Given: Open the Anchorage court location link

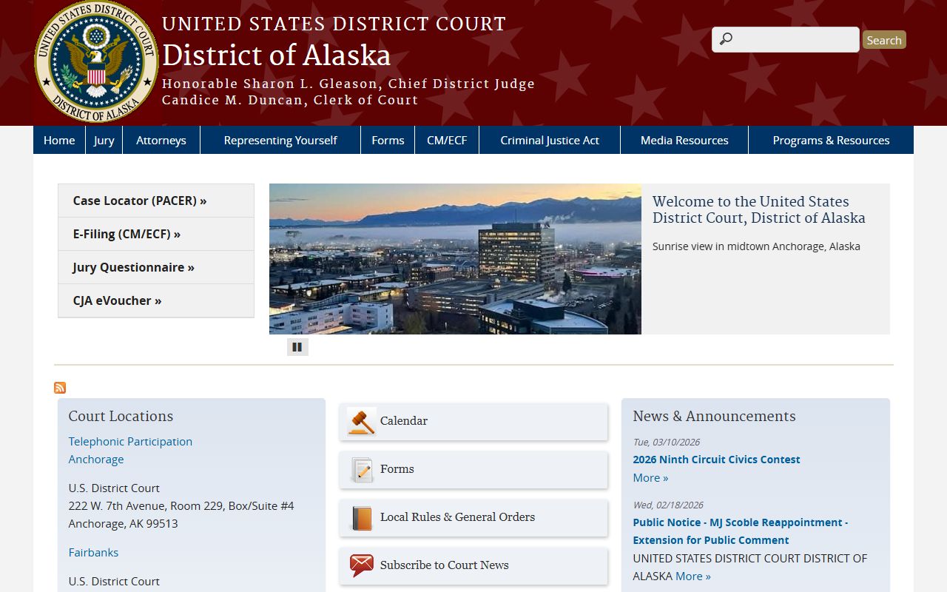Looking at the screenshot, I should click(96, 460).
